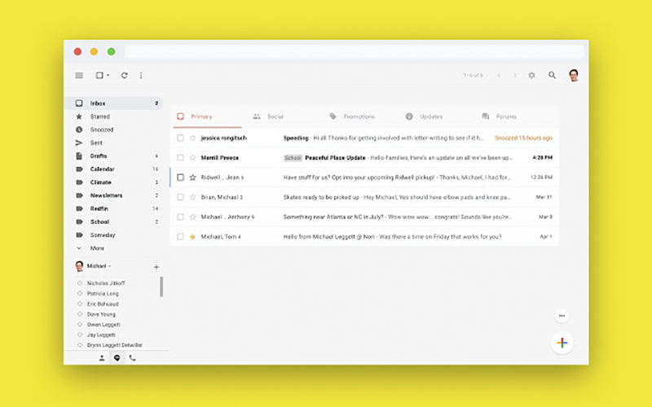
Task: Open settings gear icon
Action: point(531,75)
